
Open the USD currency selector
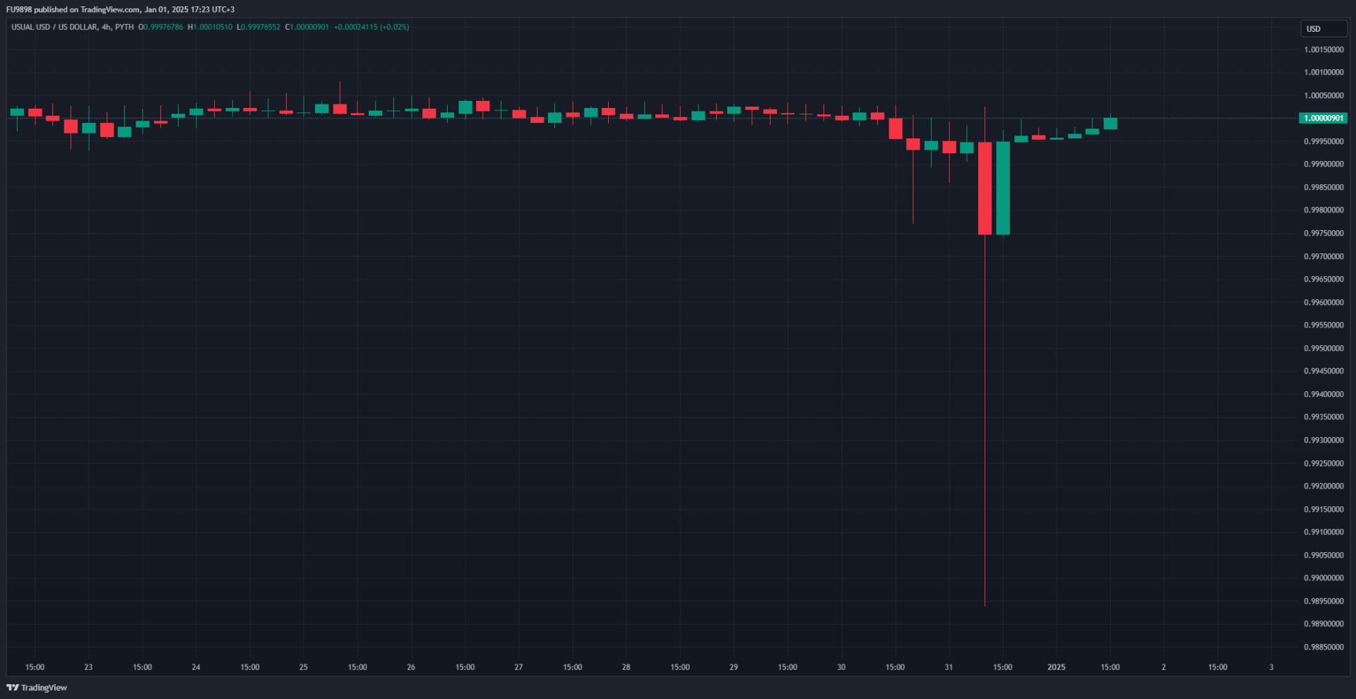coord(1323,29)
